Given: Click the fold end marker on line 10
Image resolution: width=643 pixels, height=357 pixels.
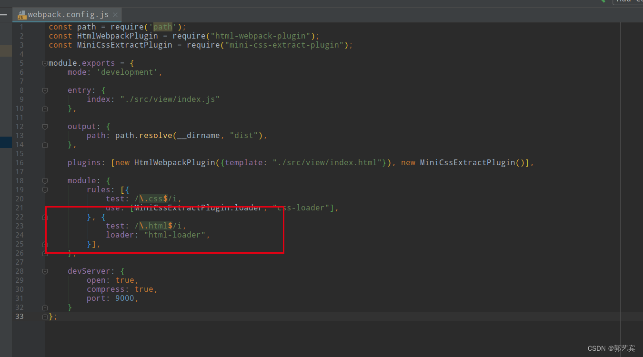Looking at the screenshot, I should coord(45,109).
